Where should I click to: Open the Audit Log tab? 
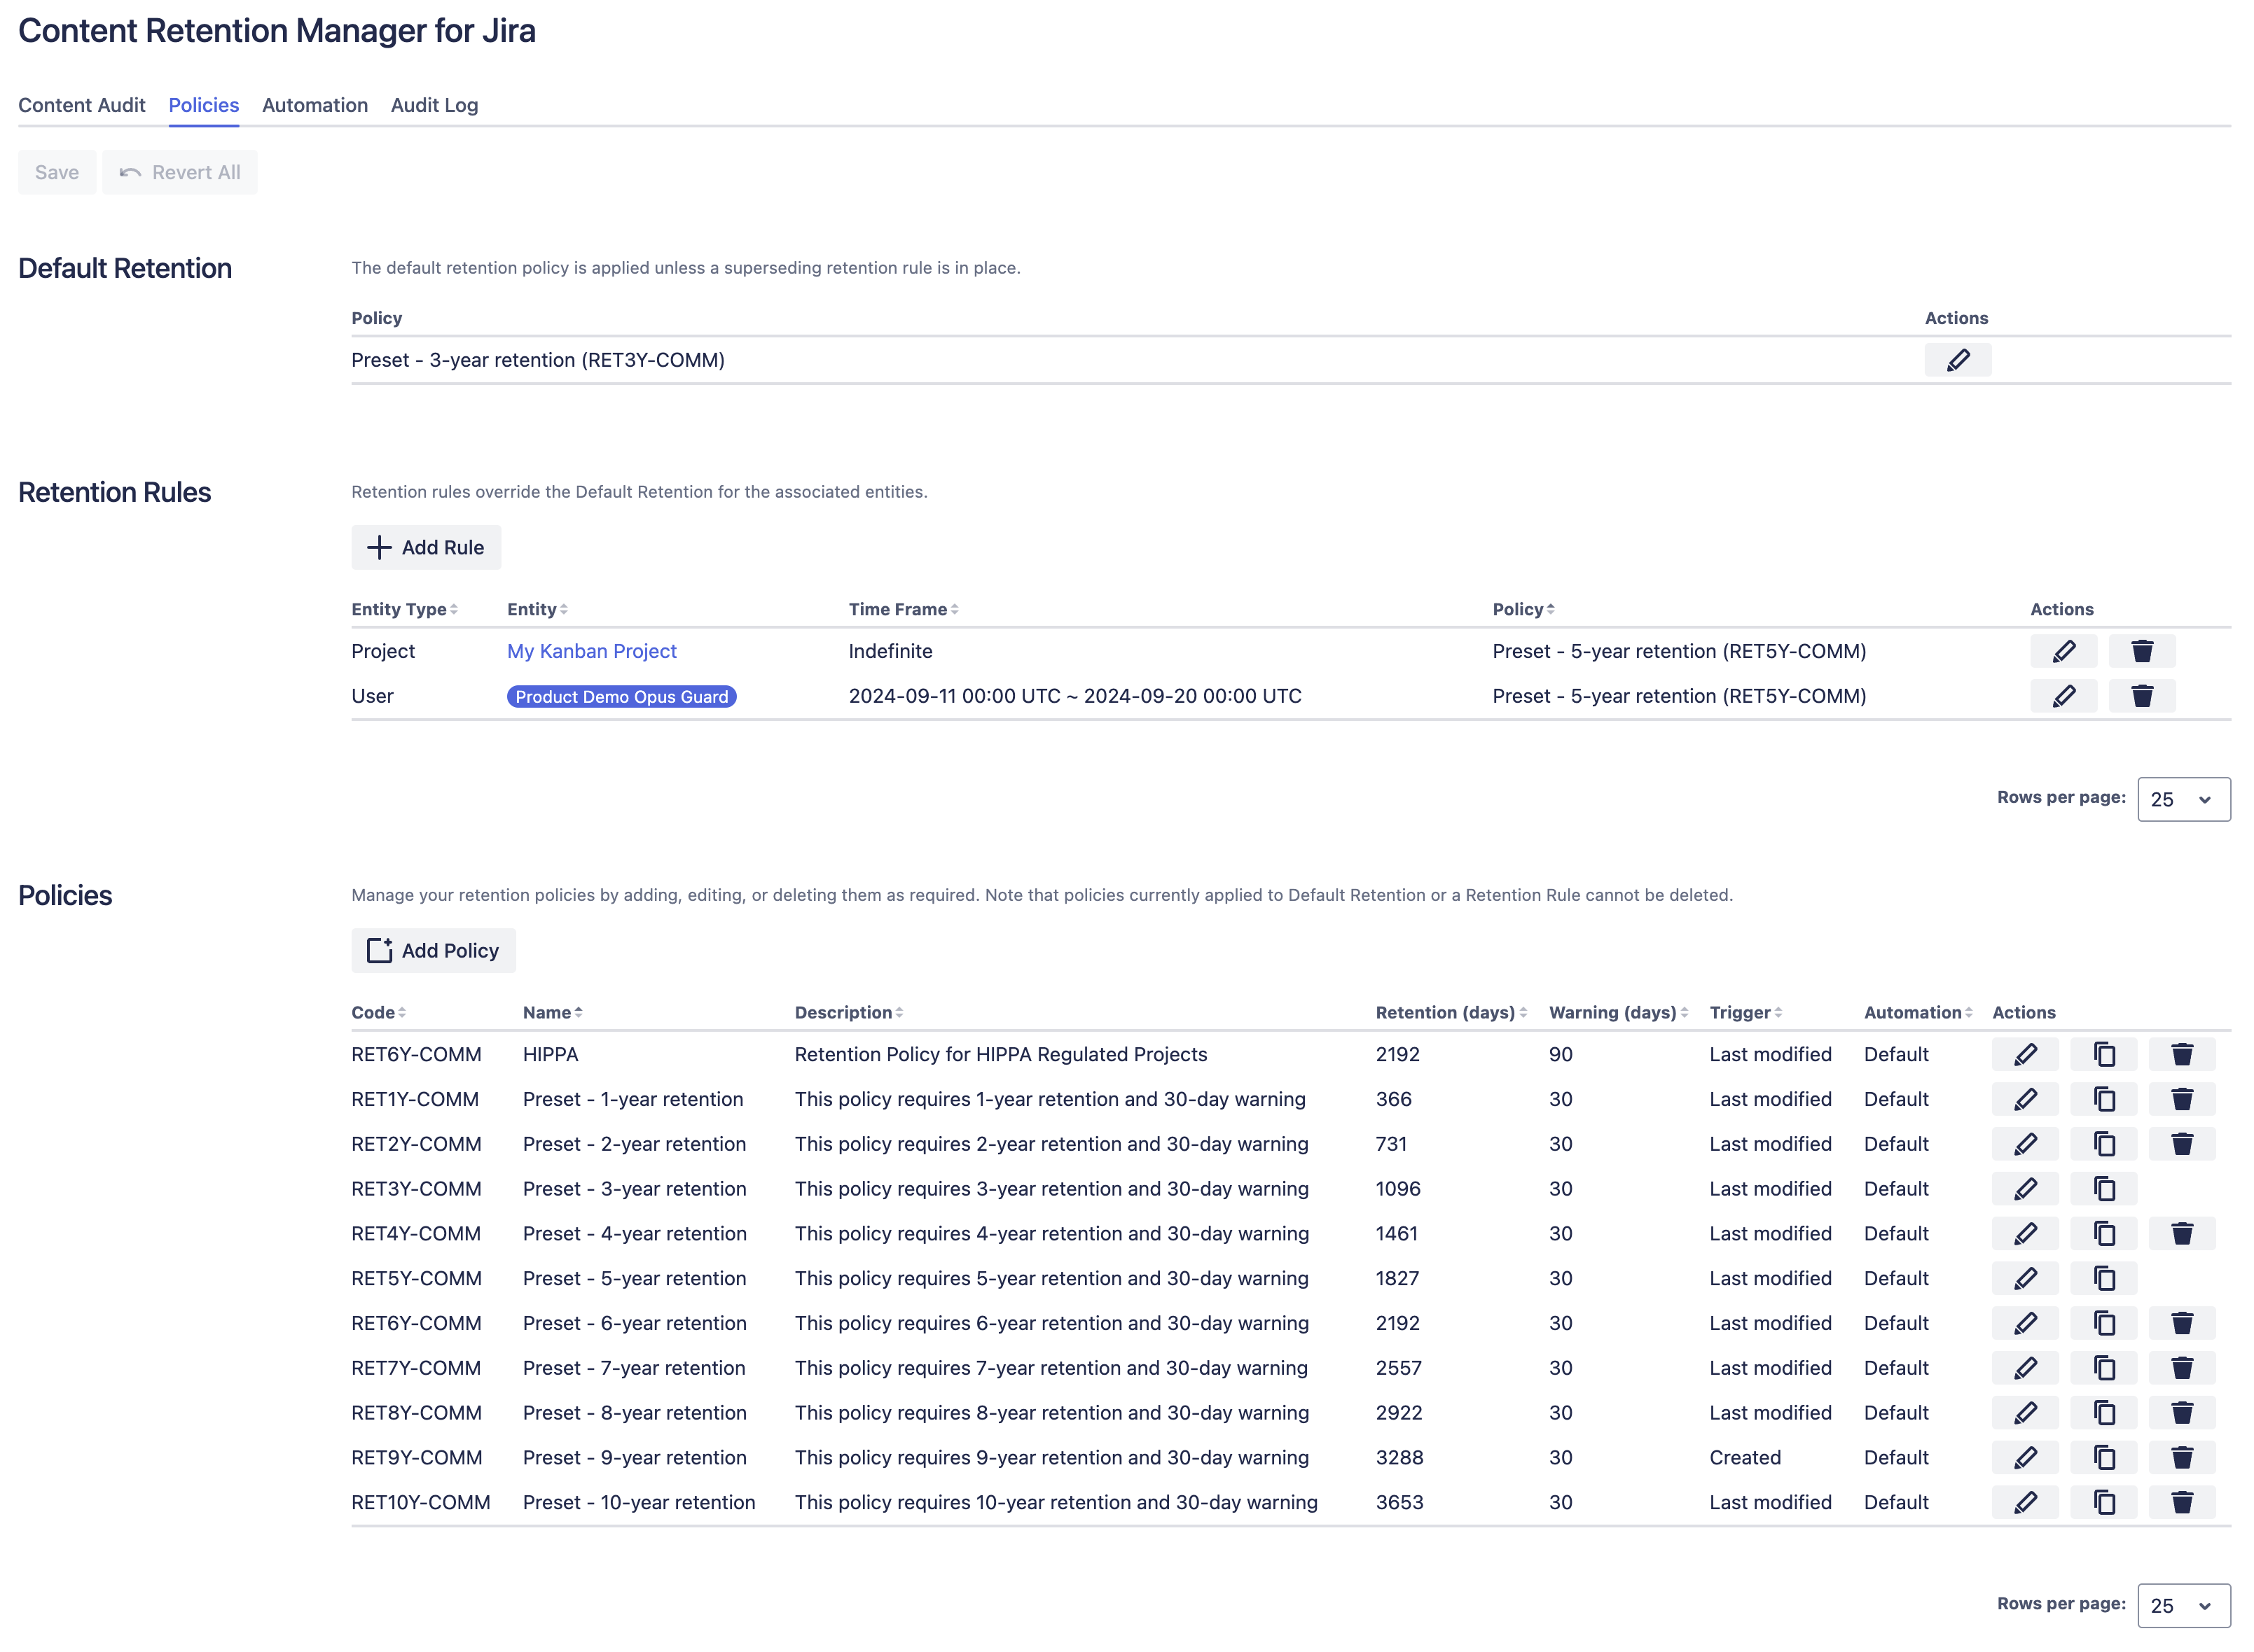pyautogui.click(x=433, y=105)
